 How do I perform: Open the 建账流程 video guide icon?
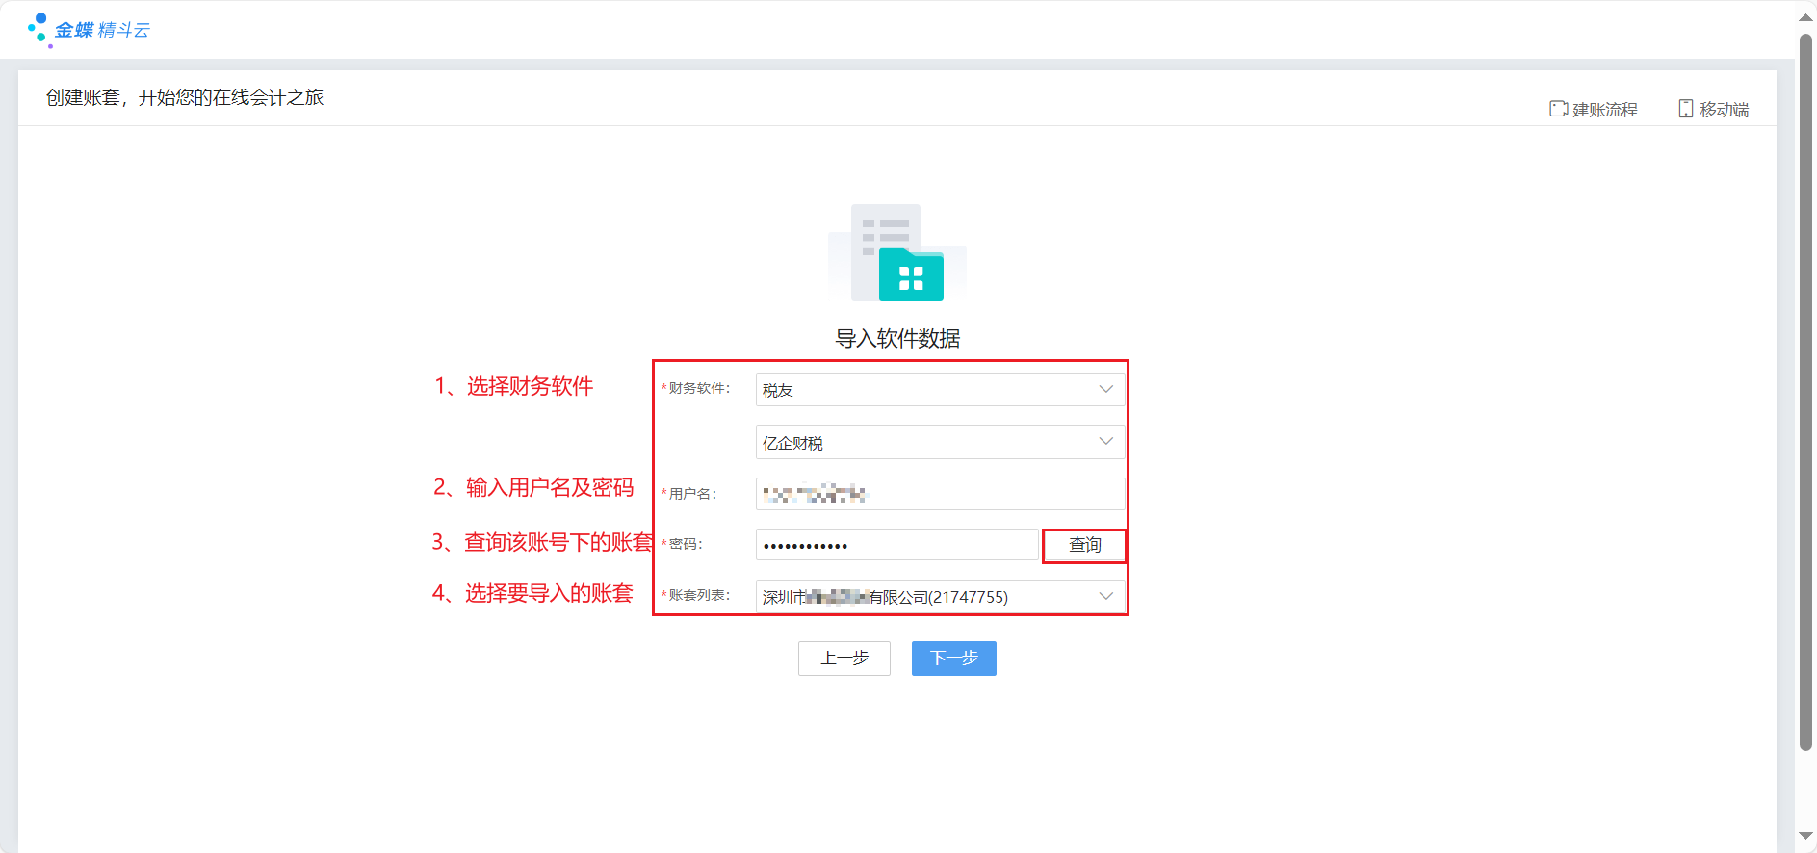pos(1558,109)
